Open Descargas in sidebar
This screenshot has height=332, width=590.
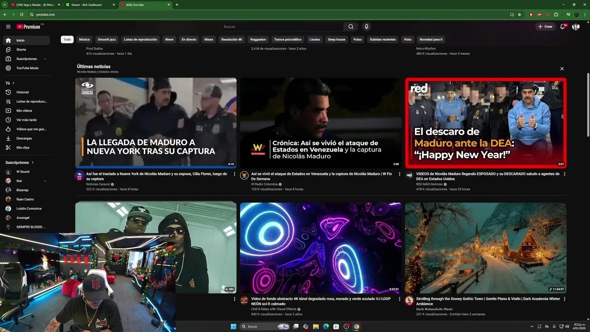[26, 138]
